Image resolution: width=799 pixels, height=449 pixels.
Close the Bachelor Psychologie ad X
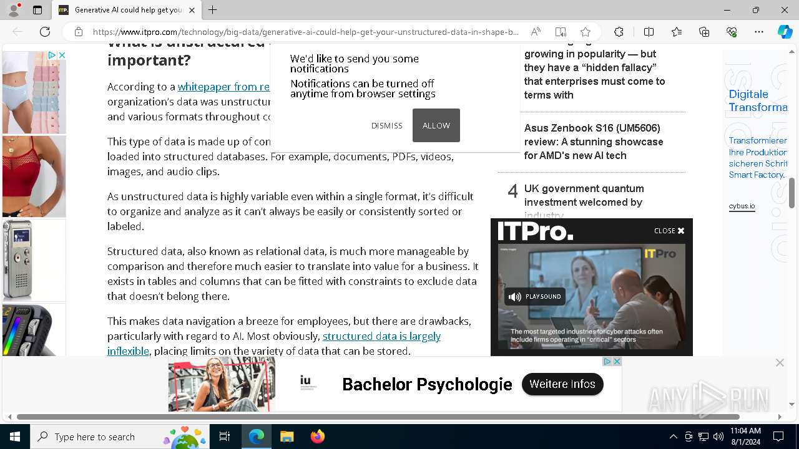tap(617, 362)
